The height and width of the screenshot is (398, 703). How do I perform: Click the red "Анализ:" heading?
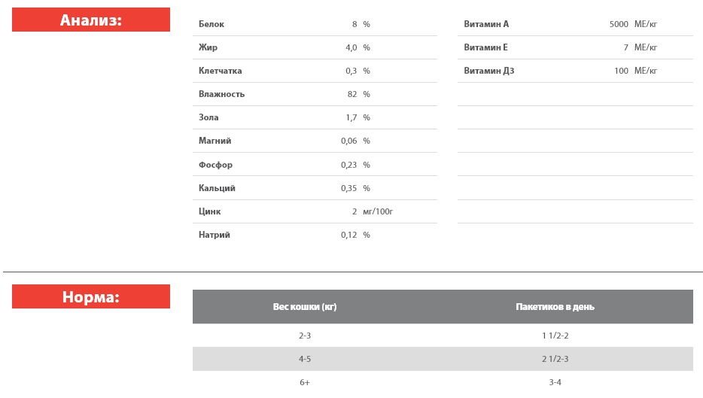coord(91,20)
